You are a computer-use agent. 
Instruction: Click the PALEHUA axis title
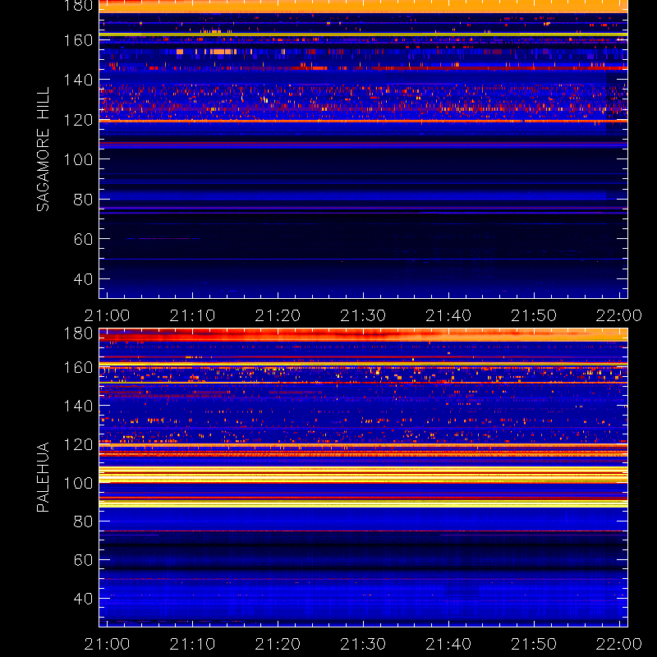click(x=44, y=477)
